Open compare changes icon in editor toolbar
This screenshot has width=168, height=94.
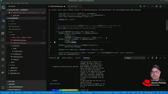[x=140, y=6]
